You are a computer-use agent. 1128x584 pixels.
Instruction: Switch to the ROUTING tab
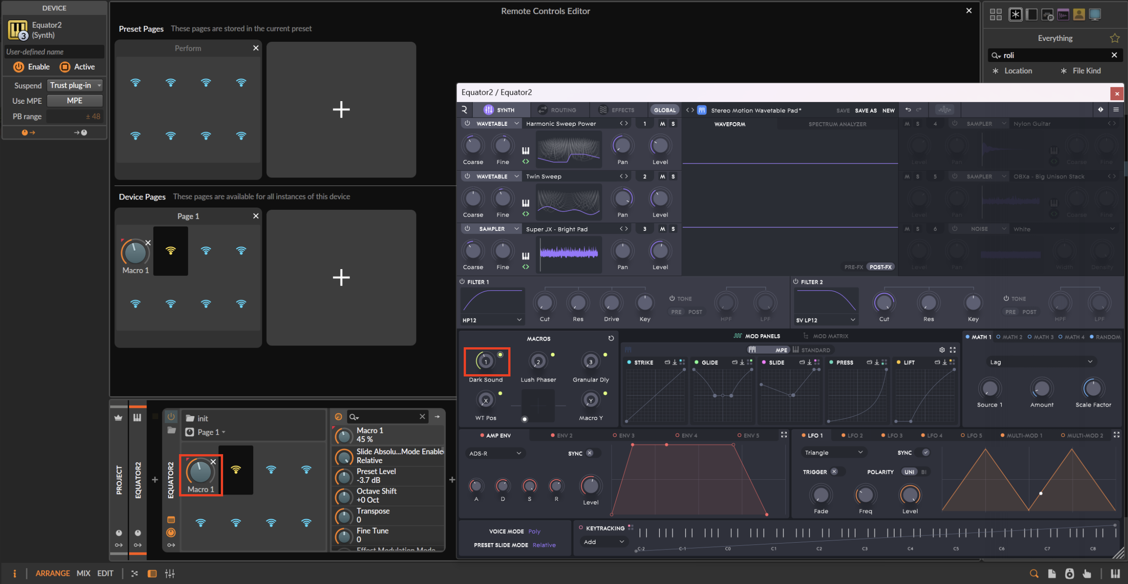(x=557, y=110)
